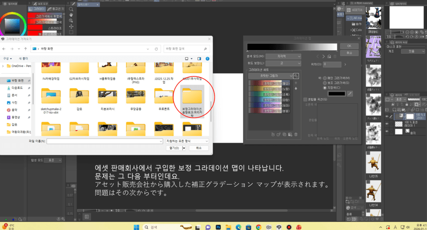Click the lock icon in layer panel
This screenshot has height=230, width=427.
click(x=407, y=104)
